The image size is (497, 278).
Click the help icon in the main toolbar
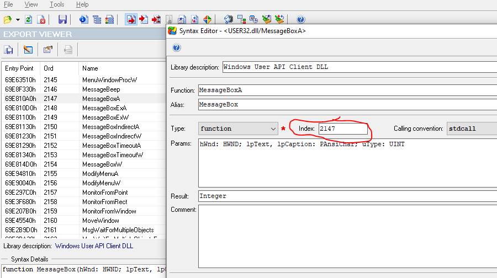[x=301, y=19]
